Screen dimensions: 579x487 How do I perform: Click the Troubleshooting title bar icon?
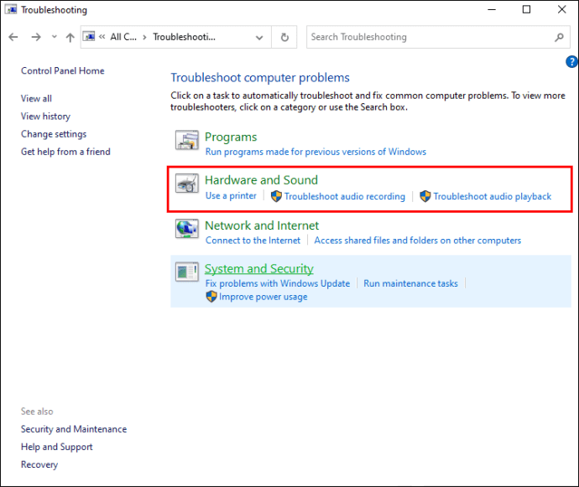pos(11,9)
